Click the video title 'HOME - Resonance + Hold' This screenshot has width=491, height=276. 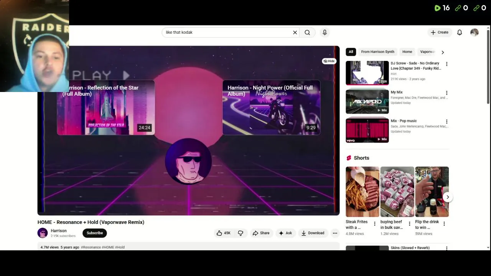tap(91, 222)
